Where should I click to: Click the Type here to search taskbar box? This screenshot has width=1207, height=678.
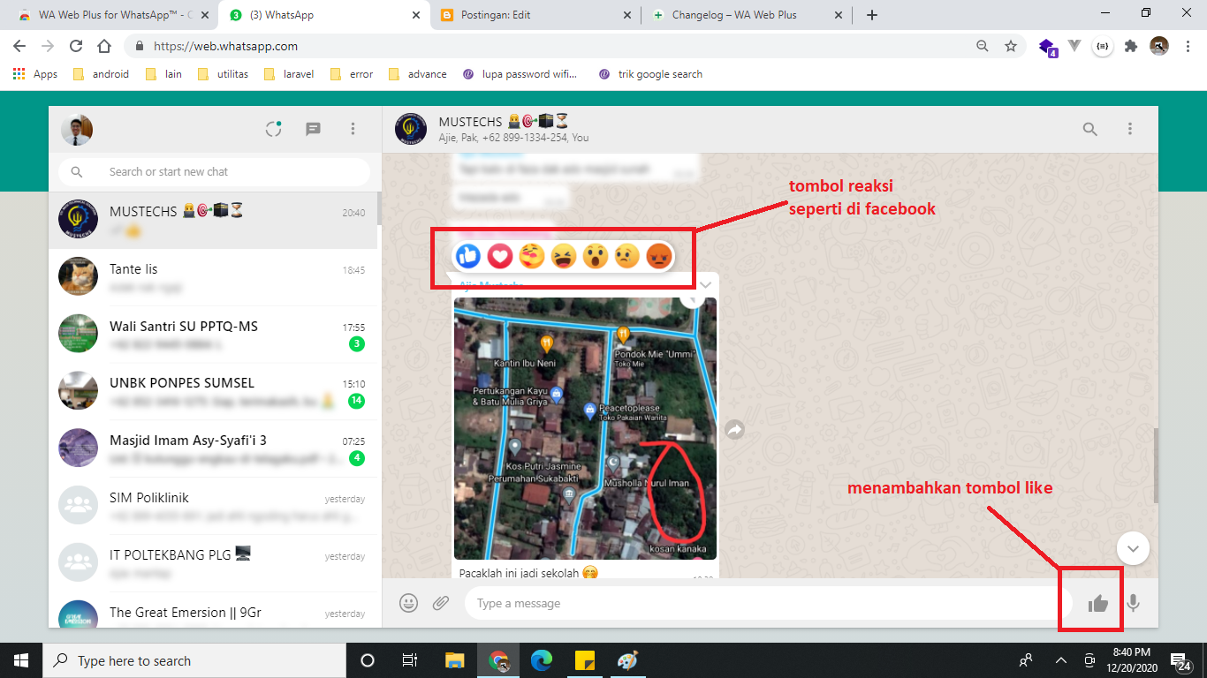point(194,660)
